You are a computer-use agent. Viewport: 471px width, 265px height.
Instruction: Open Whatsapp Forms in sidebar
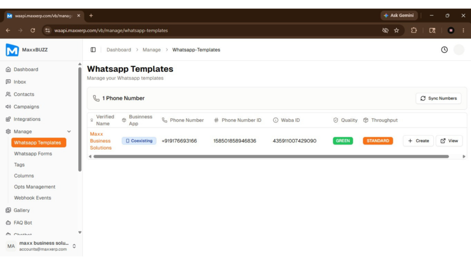point(33,154)
